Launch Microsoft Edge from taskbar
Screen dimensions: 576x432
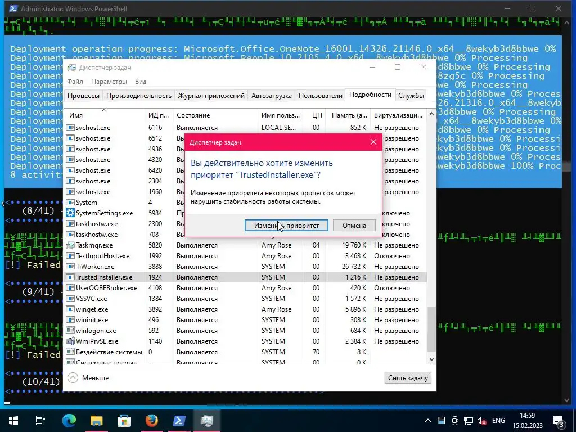click(69, 420)
